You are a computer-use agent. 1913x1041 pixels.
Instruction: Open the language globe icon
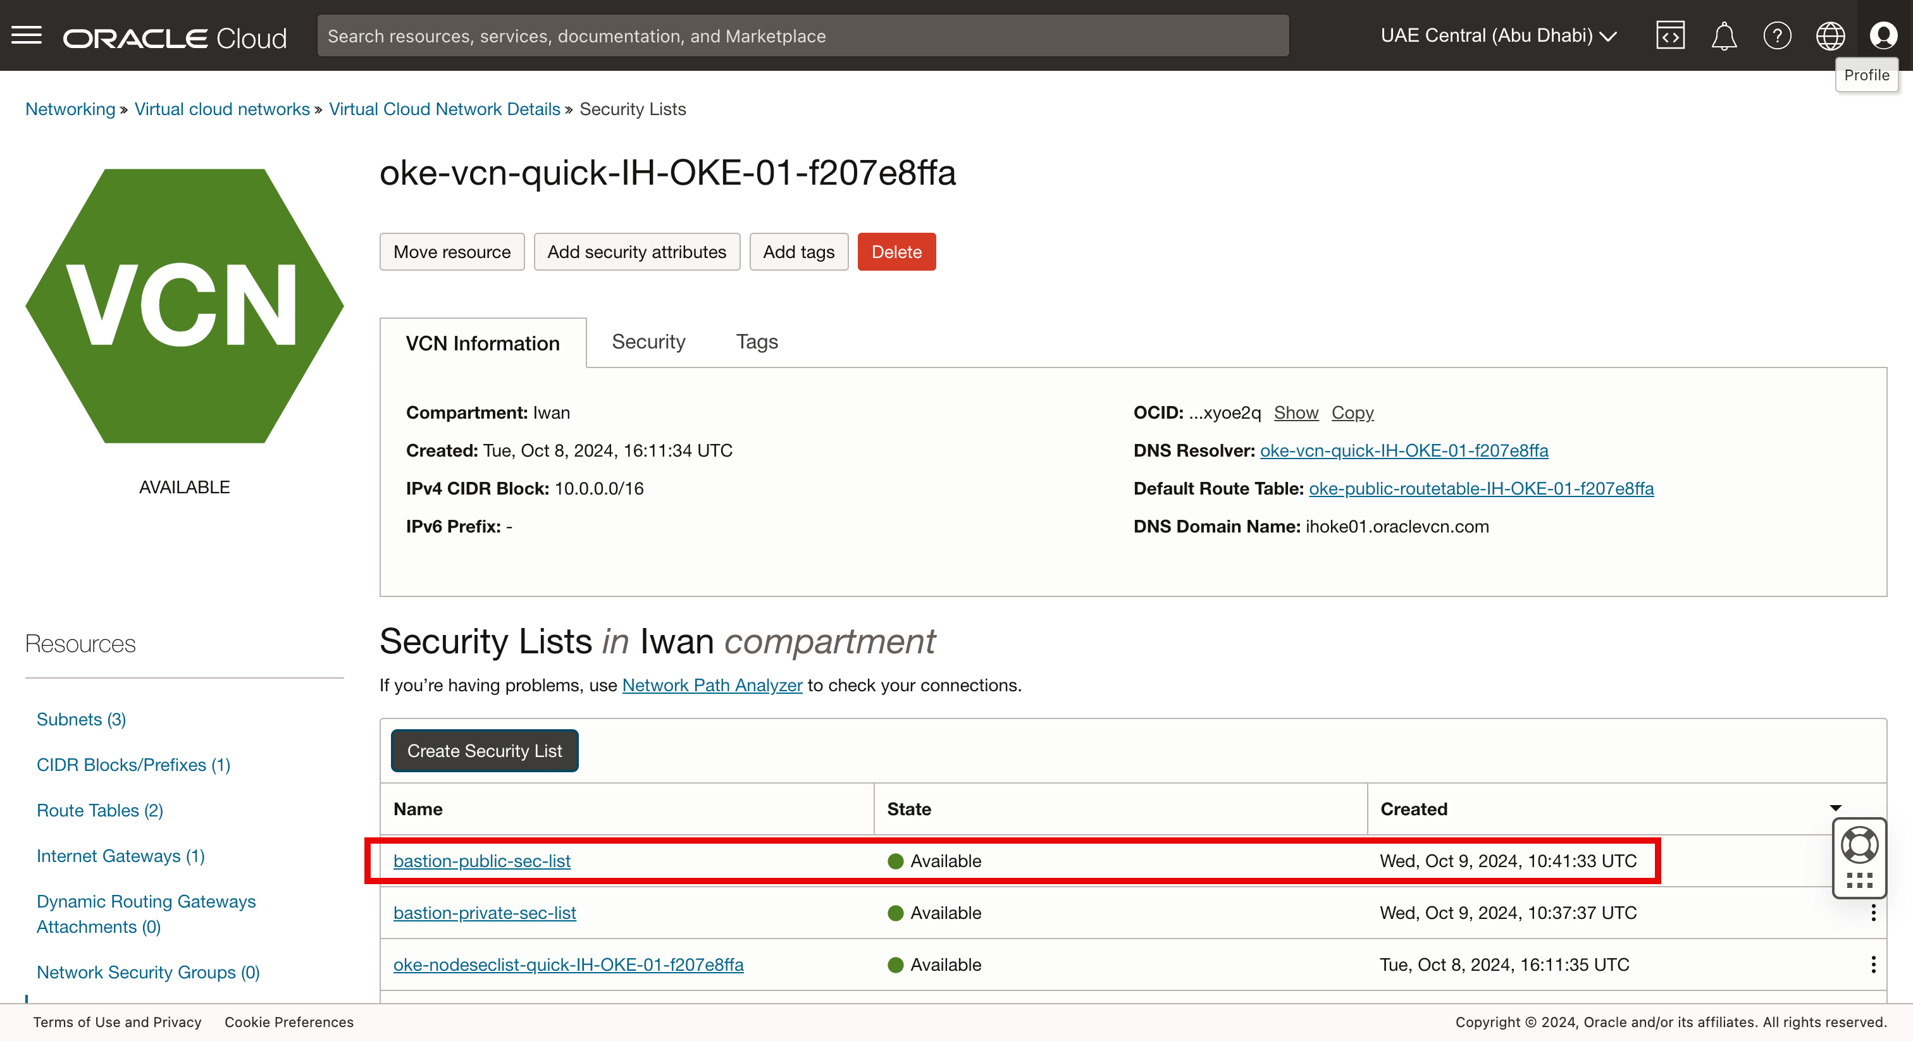[x=1830, y=35]
